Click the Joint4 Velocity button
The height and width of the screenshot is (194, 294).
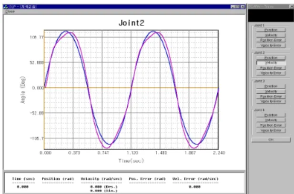pos(271,120)
